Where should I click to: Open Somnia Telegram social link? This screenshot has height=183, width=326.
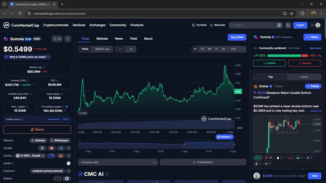pyautogui.click(x=61, y=148)
